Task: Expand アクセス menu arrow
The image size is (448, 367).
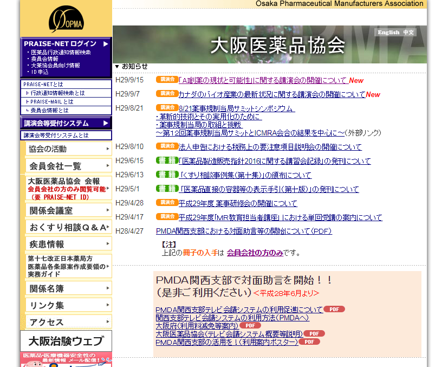Action: pyautogui.click(x=108, y=321)
